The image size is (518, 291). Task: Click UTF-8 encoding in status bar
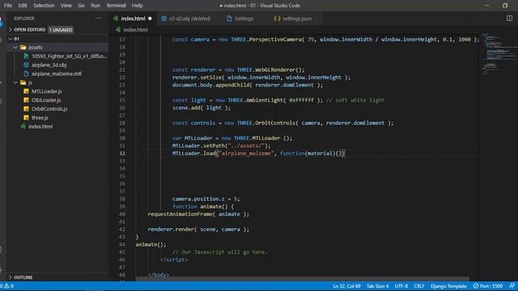point(401,286)
